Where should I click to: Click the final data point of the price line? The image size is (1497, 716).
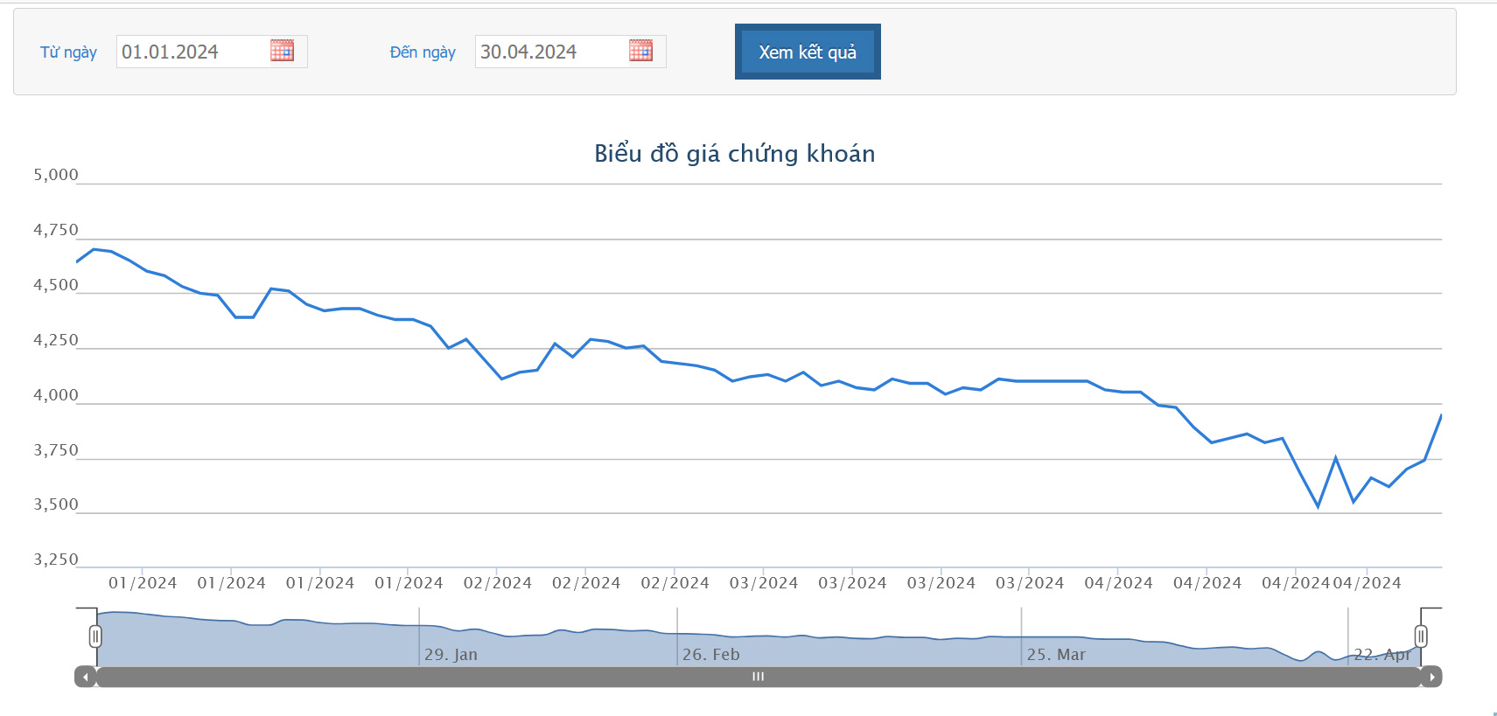click(x=1441, y=415)
